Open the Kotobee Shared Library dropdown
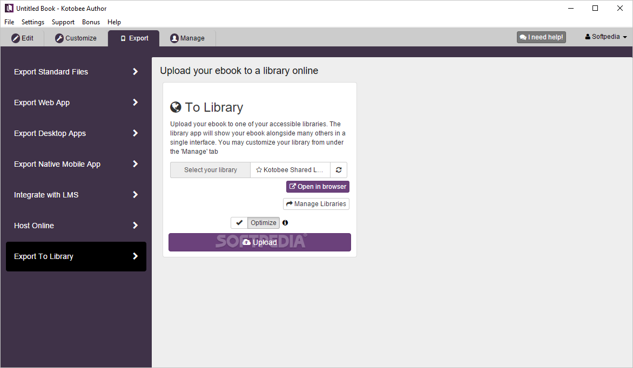 click(x=290, y=170)
